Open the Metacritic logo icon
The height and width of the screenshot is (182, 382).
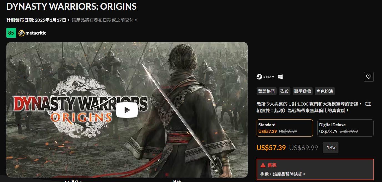click(21, 33)
